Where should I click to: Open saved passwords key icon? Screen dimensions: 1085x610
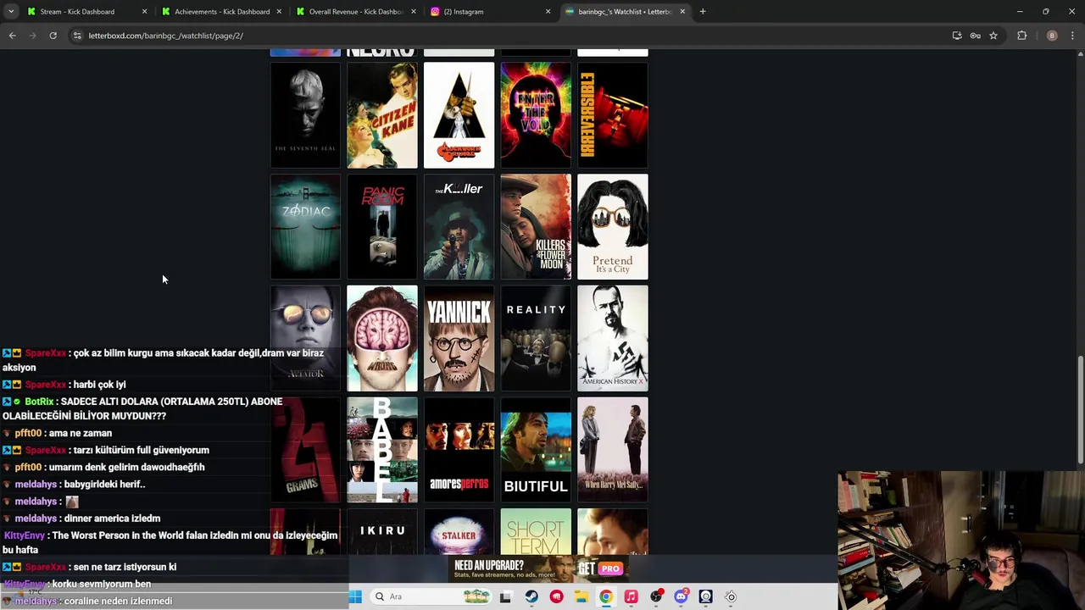tap(975, 36)
